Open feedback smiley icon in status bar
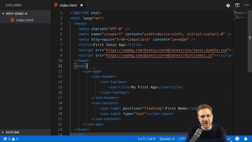The width and height of the screenshot is (252, 142). pos(237,138)
